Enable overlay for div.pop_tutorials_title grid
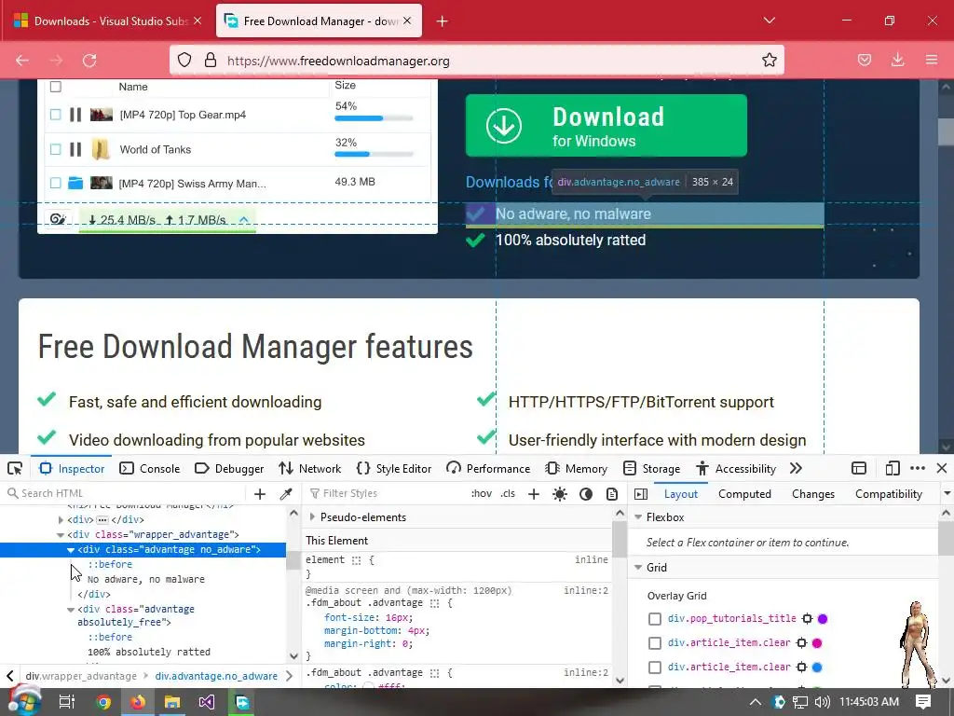This screenshot has height=716, width=954. (x=655, y=619)
